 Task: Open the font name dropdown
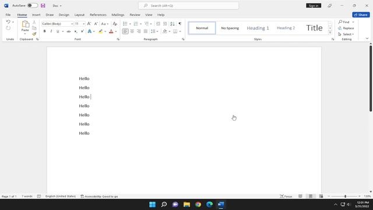[x=72, y=24]
